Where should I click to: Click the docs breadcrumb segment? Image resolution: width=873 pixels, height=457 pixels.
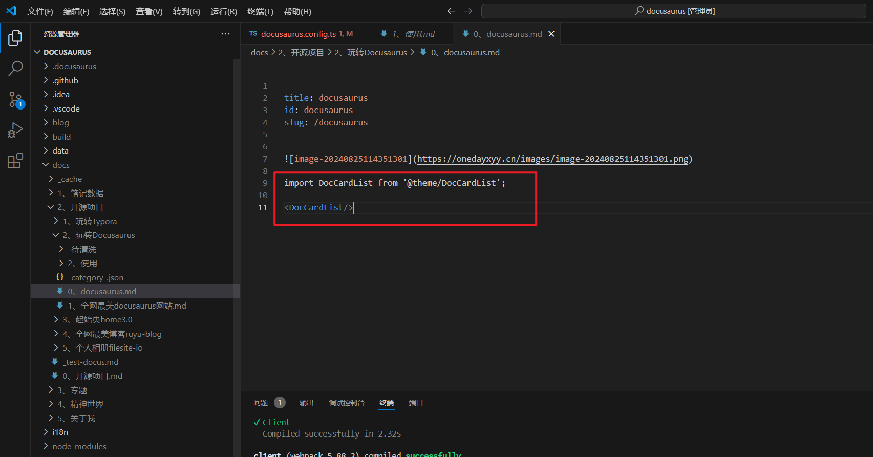coord(259,52)
